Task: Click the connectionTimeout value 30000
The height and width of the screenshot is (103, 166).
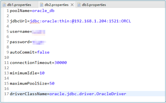Action: point(61,63)
